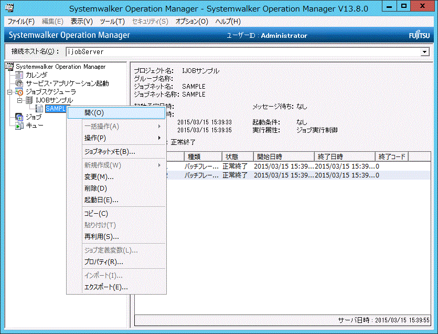Click the IJOBサンプル project icon
Screen dimensions: 438x334
point(29,100)
